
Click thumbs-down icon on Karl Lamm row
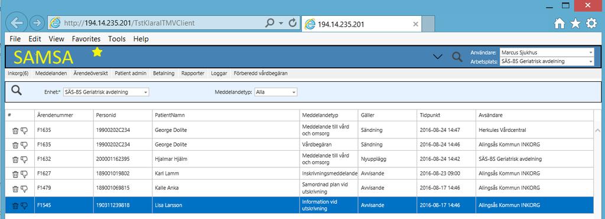tap(24, 174)
